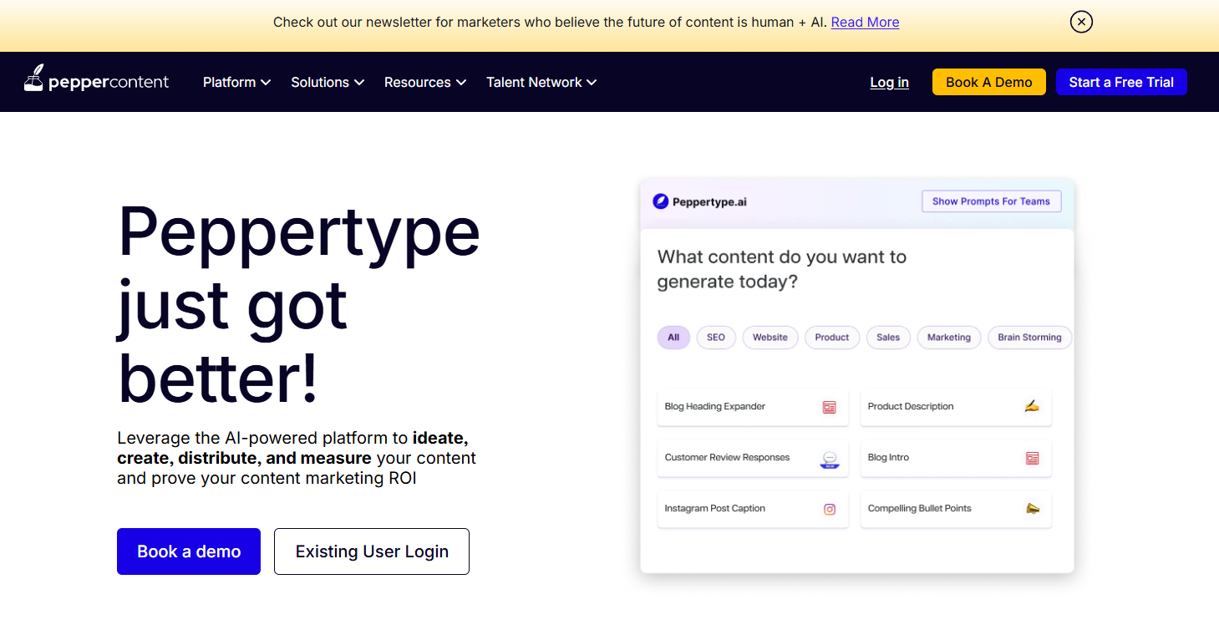Click the blue Book a demo button

[x=189, y=551]
